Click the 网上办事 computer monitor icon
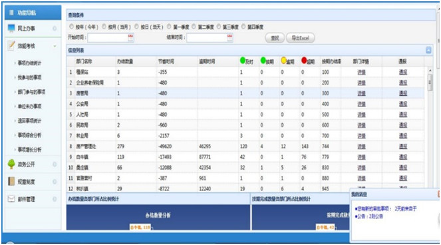Image resolution: width=441 pixels, height=245 pixels. [x=11, y=28]
